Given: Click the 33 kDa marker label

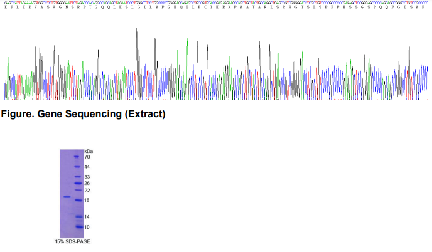Looking at the screenshot, I should pos(88,177).
